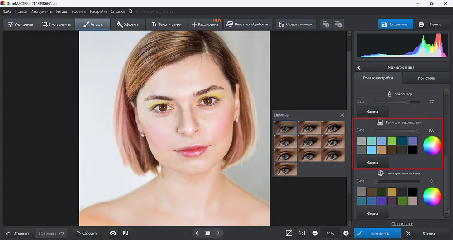Click the Повторить redo button
Screen dimensions: 453x240
pyautogui.click(x=52, y=233)
